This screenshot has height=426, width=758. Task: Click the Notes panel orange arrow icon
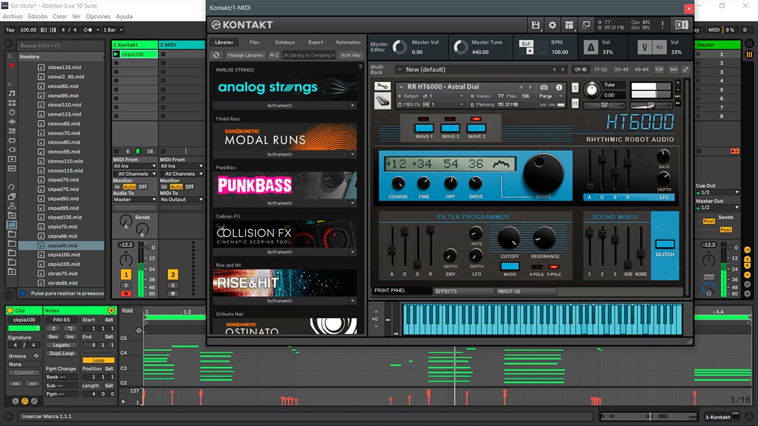pyautogui.click(x=111, y=311)
